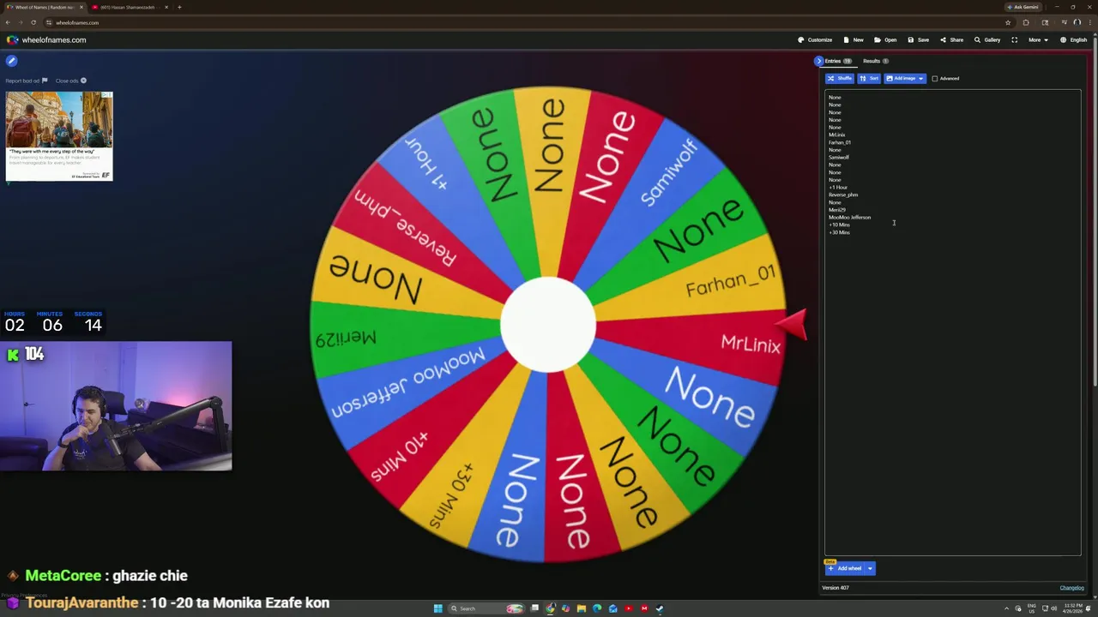
Task: Select '+1 Hour' line in entries box
Action: click(x=838, y=187)
